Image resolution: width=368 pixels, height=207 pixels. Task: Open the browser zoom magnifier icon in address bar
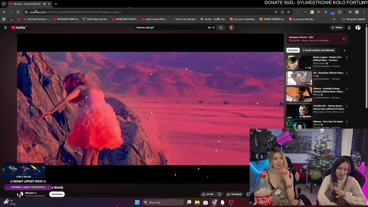coord(276,12)
